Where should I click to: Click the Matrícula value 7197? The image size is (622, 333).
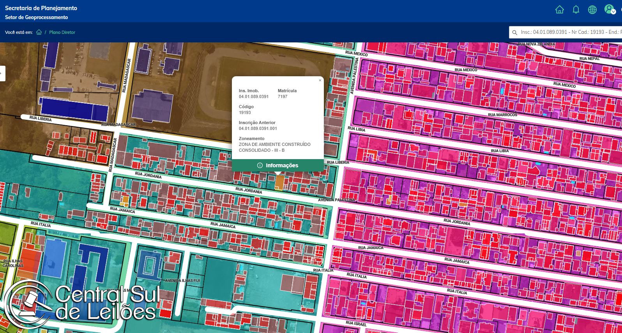point(283,96)
